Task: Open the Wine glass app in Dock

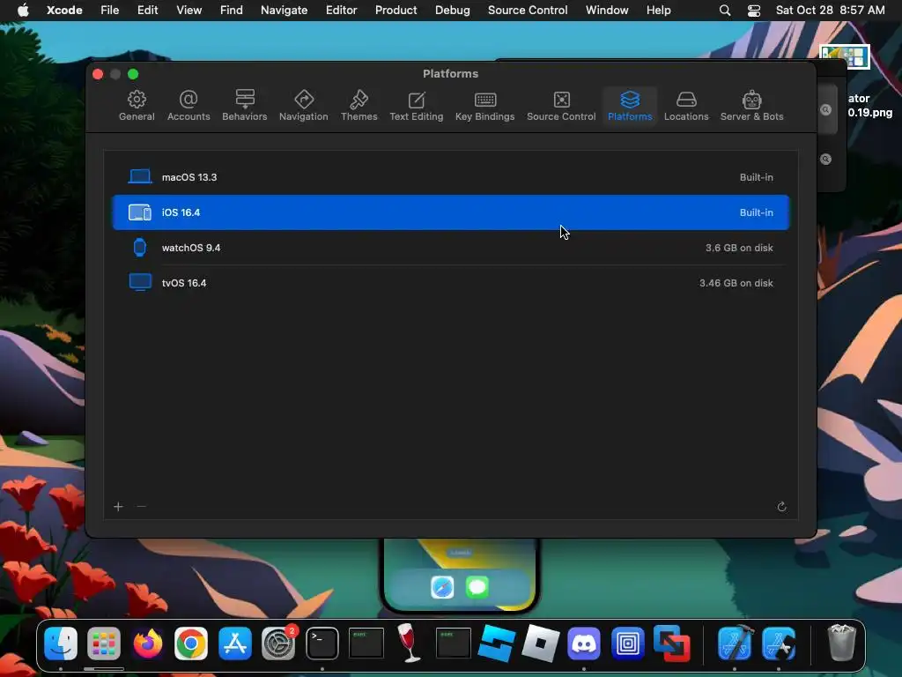Action: pyautogui.click(x=409, y=643)
